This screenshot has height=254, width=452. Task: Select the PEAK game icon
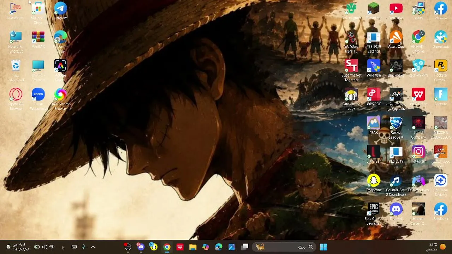click(x=374, y=126)
